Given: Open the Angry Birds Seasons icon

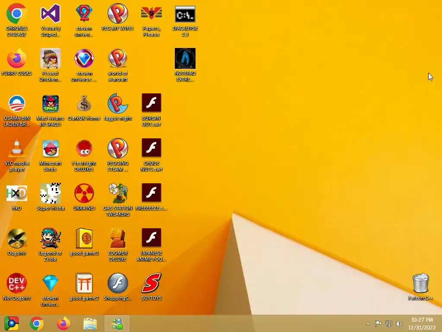Looking at the screenshot, I should pyautogui.click(x=51, y=58).
